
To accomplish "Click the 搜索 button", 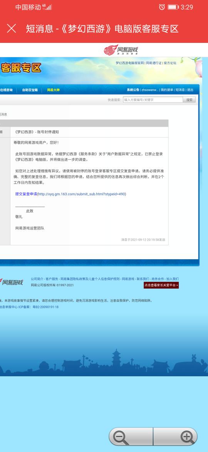I will click(x=190, y=100).
